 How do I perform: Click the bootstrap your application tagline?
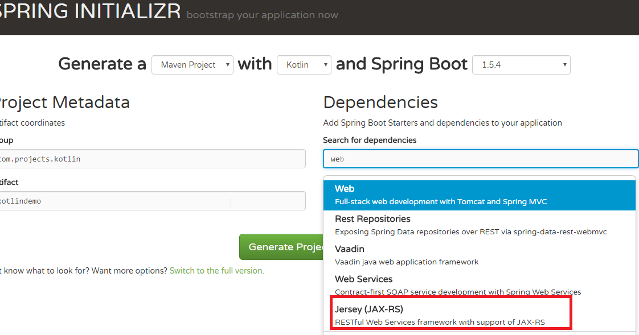click(x=262, y=15)
